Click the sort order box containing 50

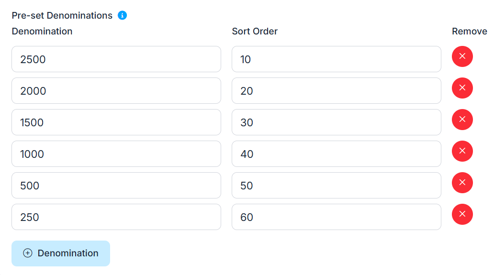pos(336,186)
